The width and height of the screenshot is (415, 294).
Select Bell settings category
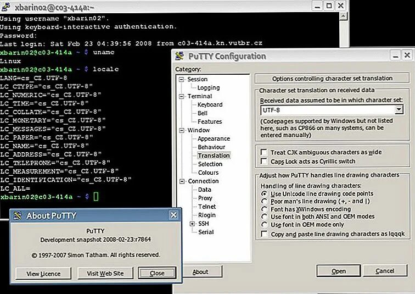[x=203, y=113]
